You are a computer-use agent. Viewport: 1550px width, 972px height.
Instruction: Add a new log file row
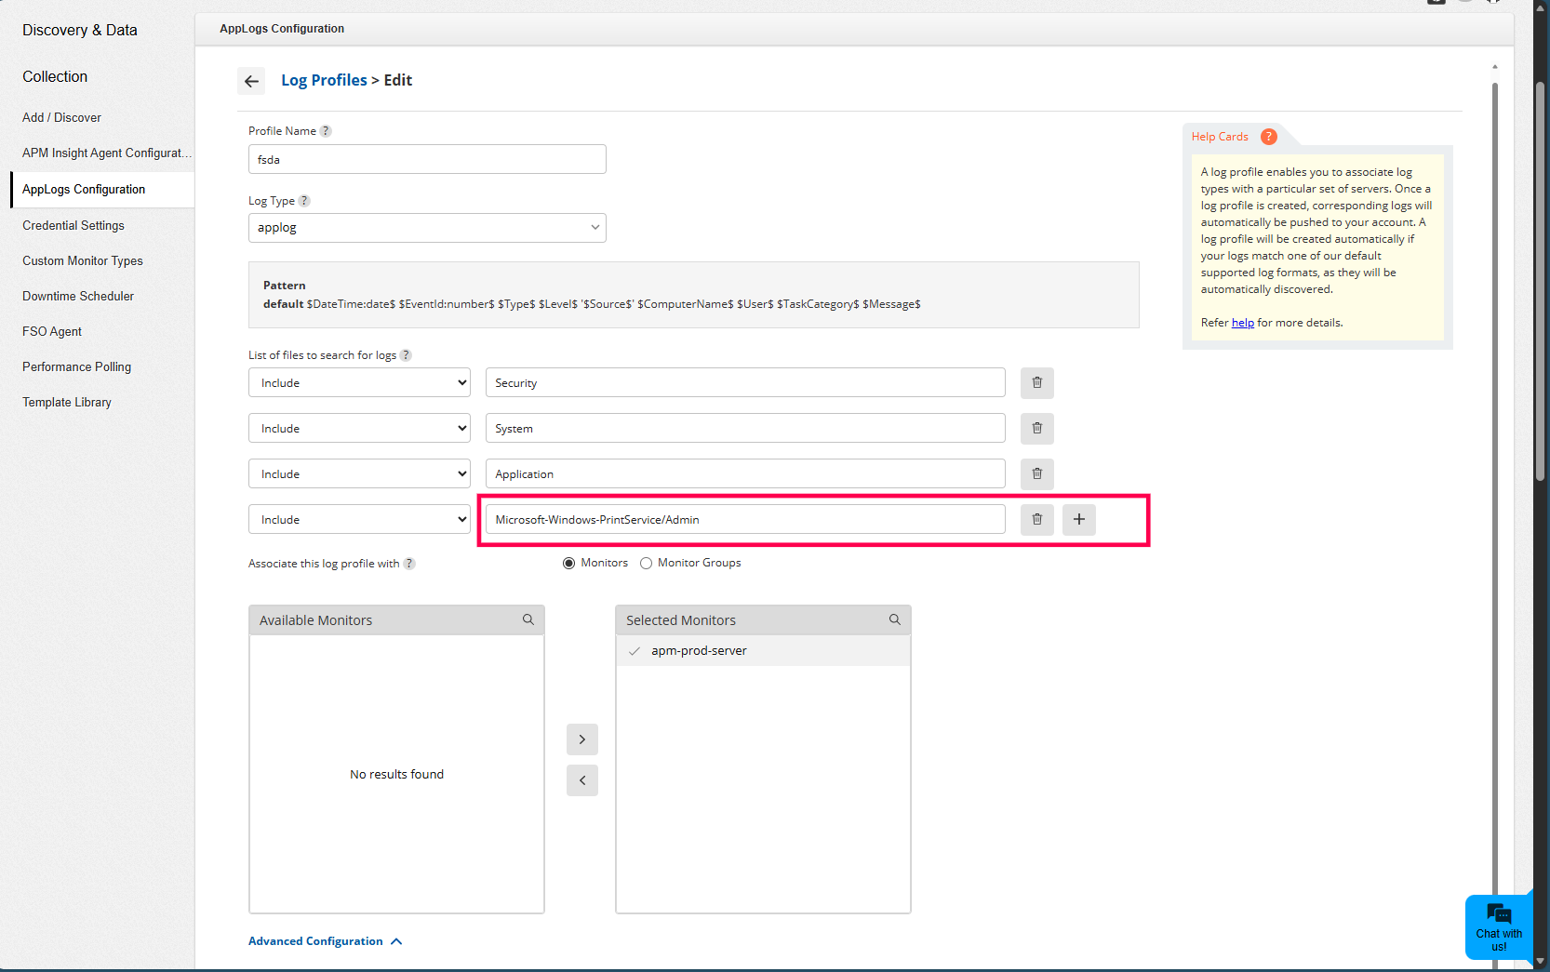[x=1078, y=520]
